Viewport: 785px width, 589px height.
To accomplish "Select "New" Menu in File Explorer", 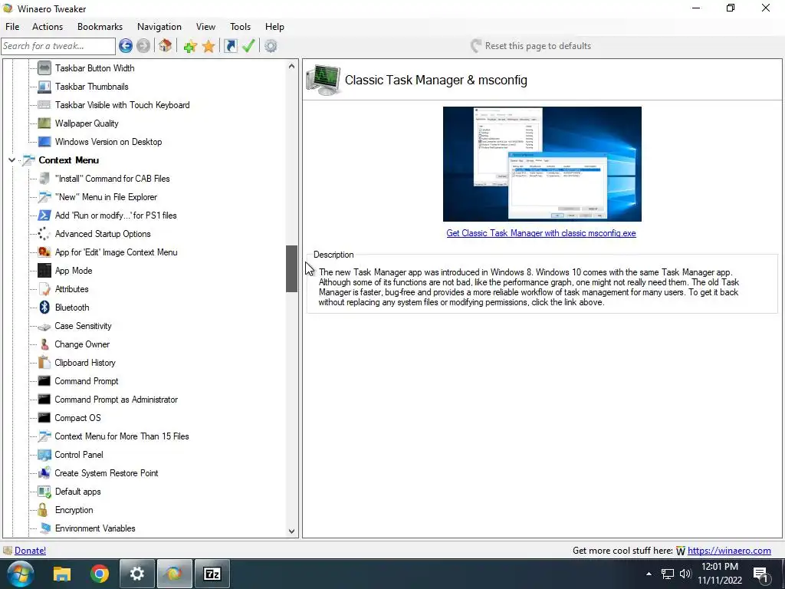I will [106, 197].
